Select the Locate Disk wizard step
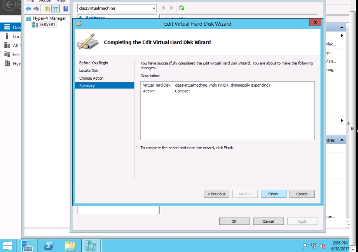The height and width of the screenshot is (252, 358). pos(89,71)
